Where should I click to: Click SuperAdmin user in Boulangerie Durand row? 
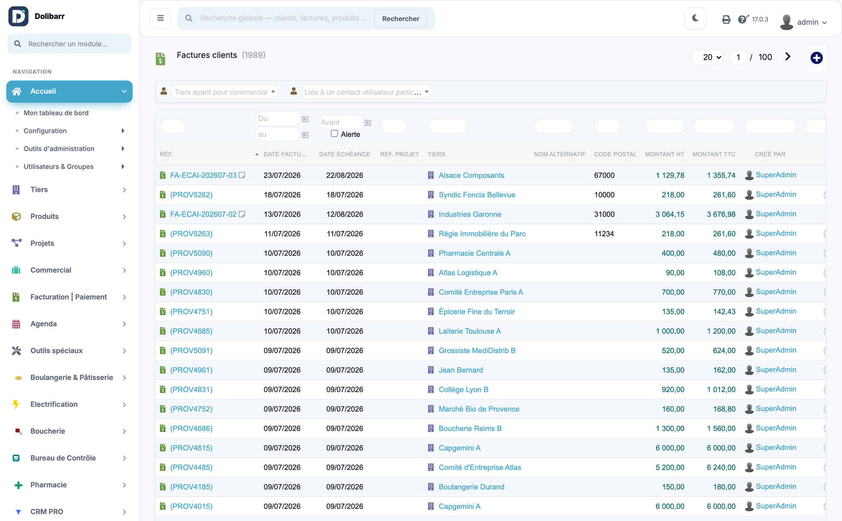[x=776, y=486]
